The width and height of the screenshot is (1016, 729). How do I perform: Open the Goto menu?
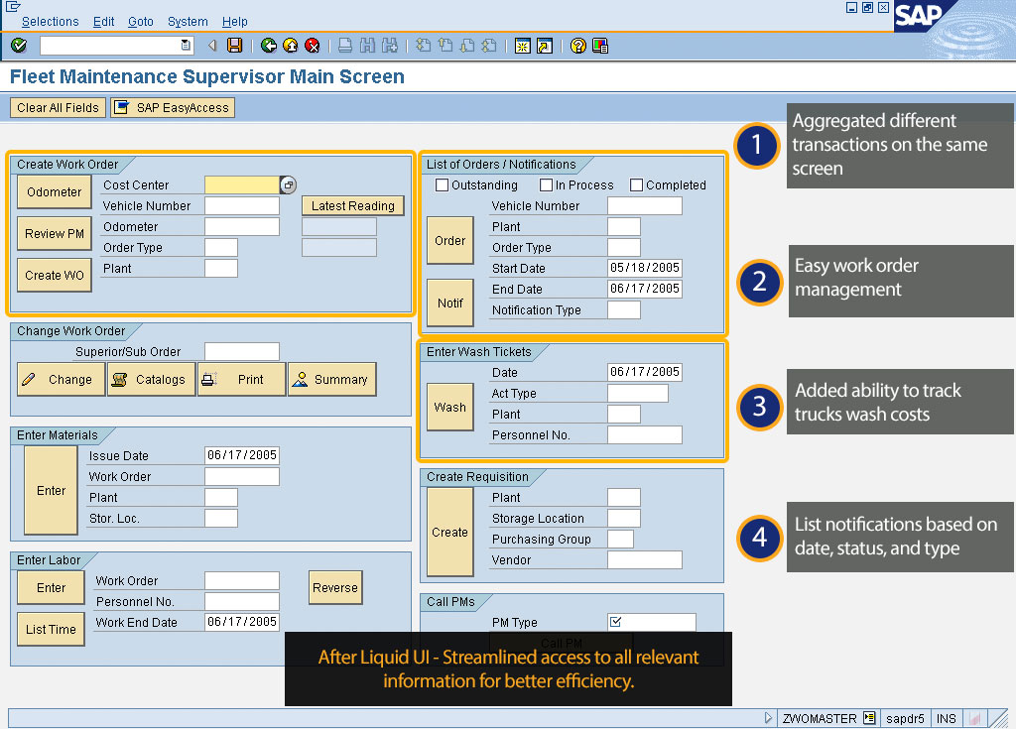(141, 22)
